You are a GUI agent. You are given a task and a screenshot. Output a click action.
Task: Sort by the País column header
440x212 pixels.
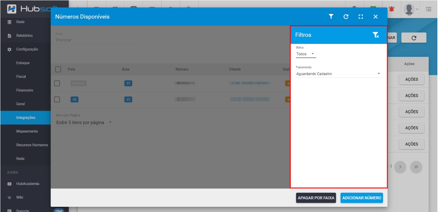72,69
